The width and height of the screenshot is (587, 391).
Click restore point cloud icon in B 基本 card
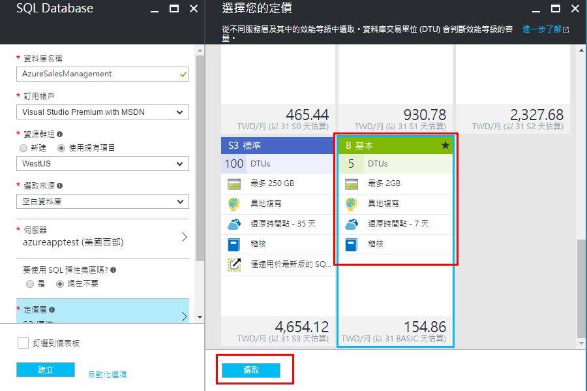click(x=352, y=224)
